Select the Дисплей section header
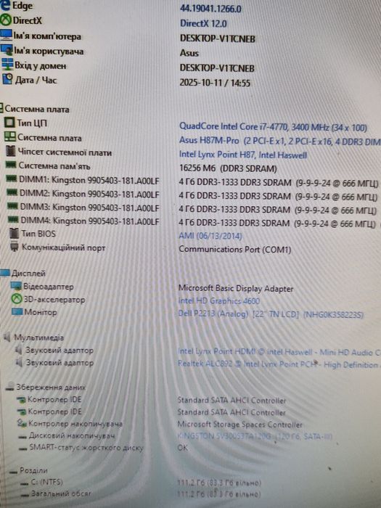The width and height of the screenshot is (381, 508). click(28, 274)
